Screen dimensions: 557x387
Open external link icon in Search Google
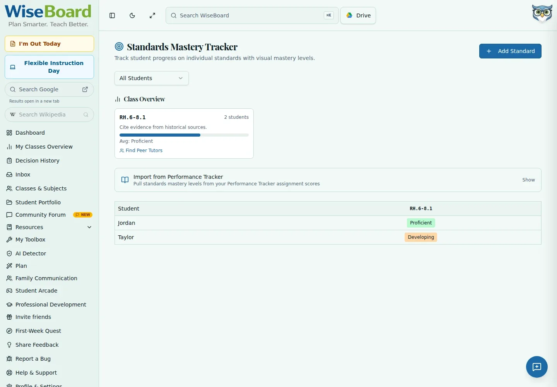(85, 89)
